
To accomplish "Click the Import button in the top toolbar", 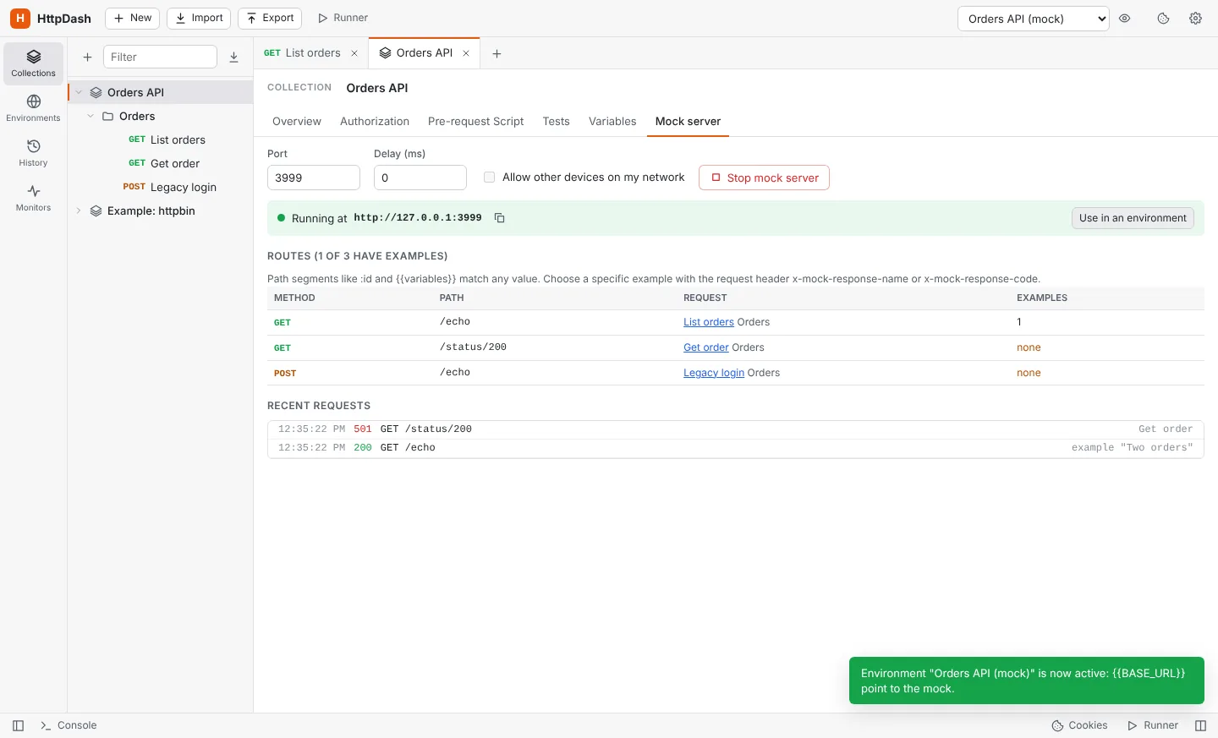I will (x=199, y=18).
